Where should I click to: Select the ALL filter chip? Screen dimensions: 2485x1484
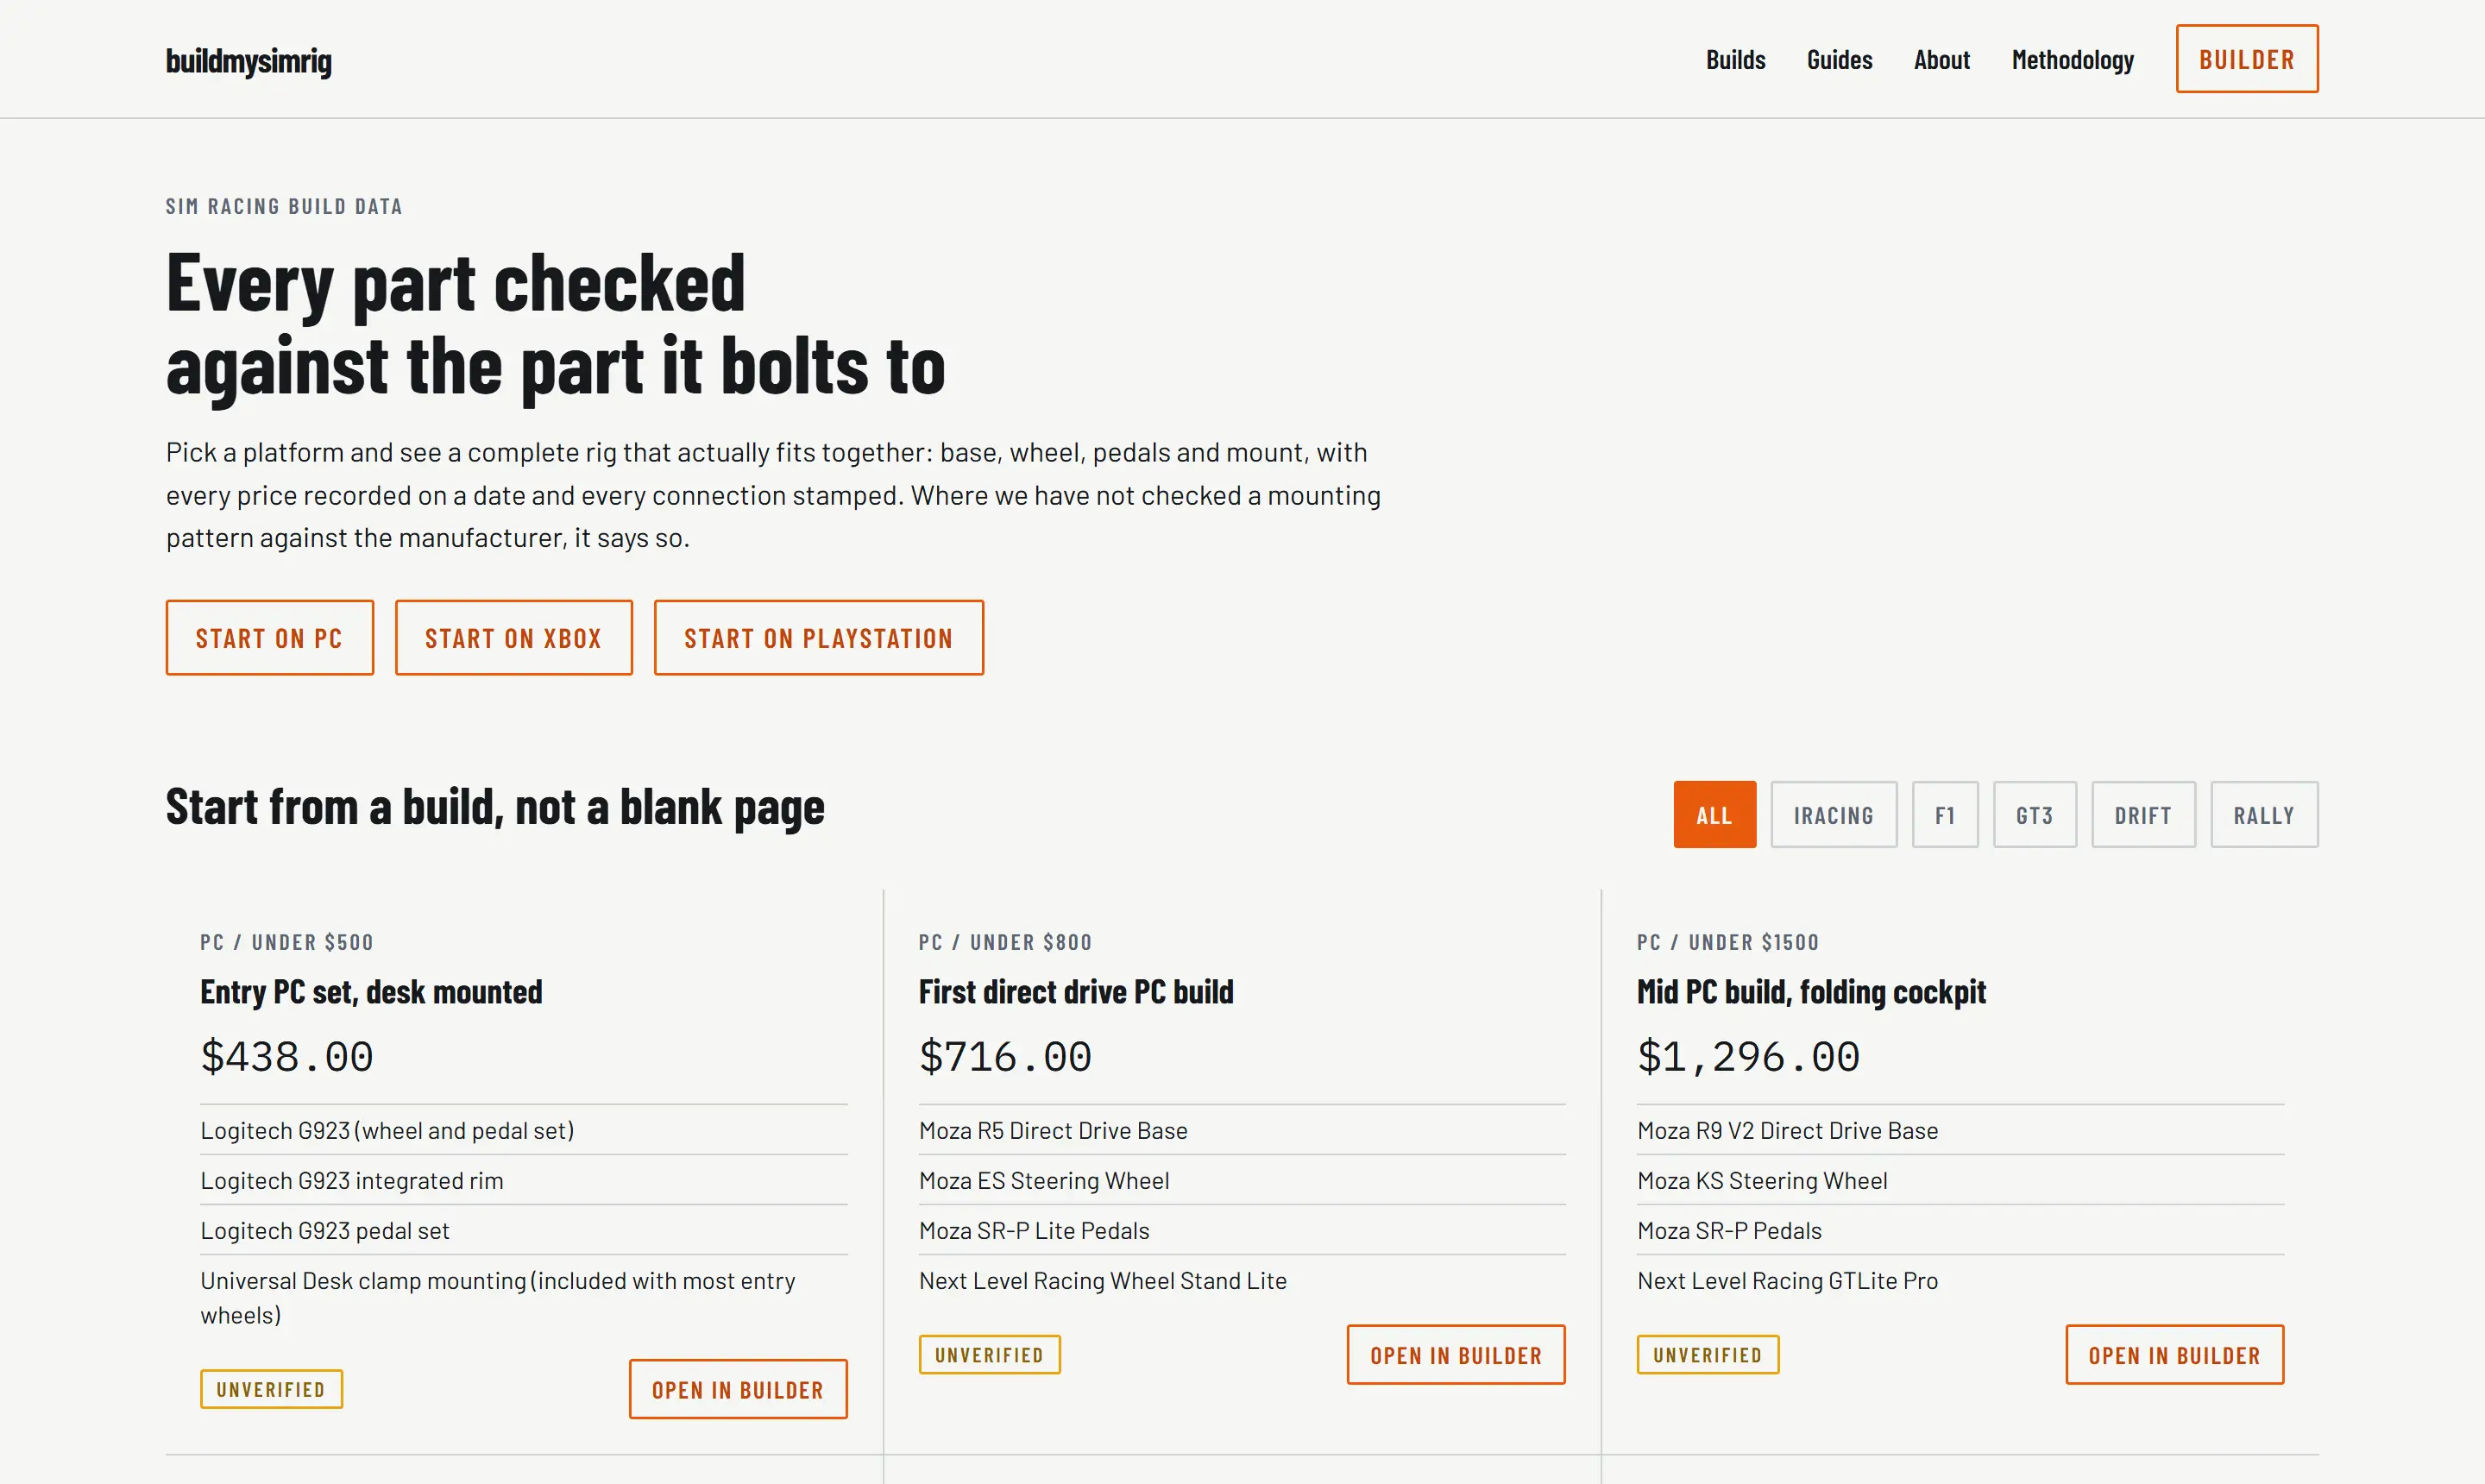[1714, 815]
